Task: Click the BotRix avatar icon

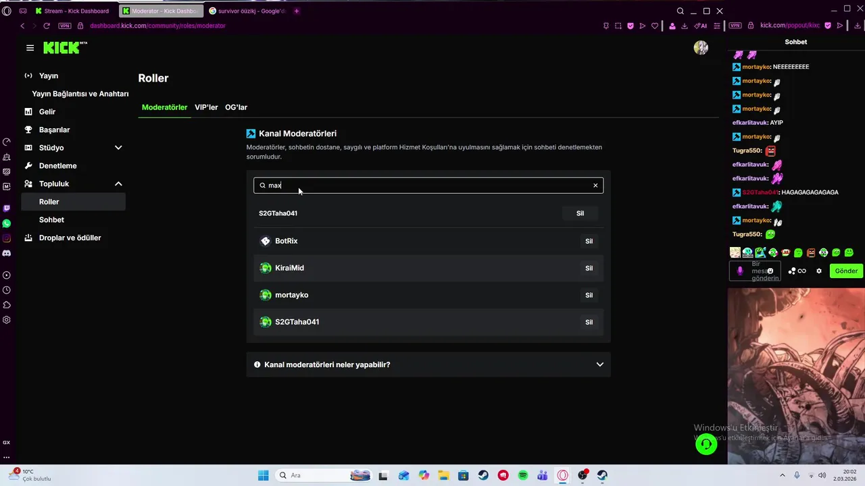Action: click(266, 241)
